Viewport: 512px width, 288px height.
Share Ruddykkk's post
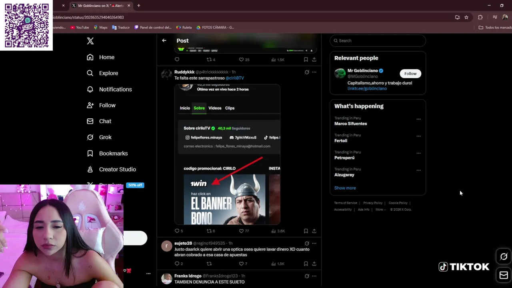pyautogui.click(x=314, y=231)
